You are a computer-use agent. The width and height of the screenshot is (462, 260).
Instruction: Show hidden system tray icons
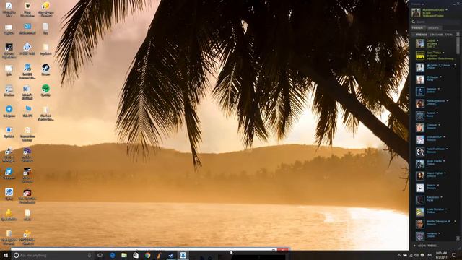point(399,255)
